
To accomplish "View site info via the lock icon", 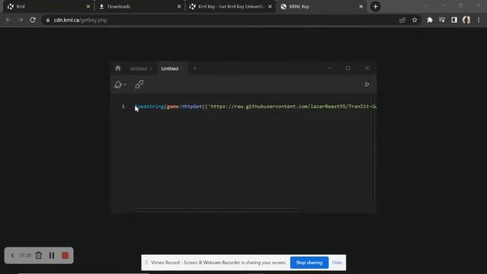I will coord(47,21).
